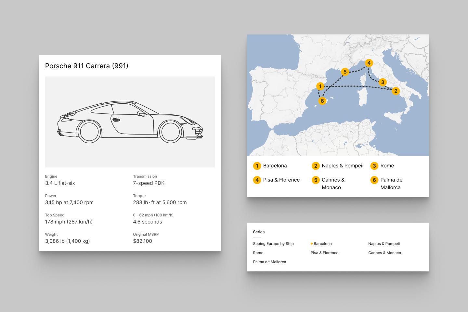468x312 pixels.
Task: Click the Porsche 911 Carrera (991) title
Action: click(x=86, y=66)
